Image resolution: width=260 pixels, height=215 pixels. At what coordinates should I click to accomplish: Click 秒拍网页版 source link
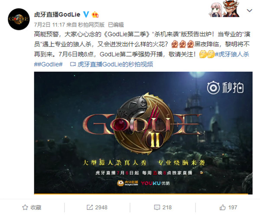click(91, 25)
